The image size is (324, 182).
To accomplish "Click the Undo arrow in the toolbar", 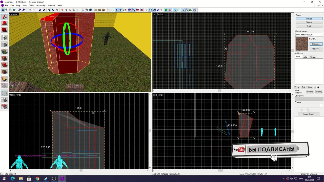I will pos(30,10).
